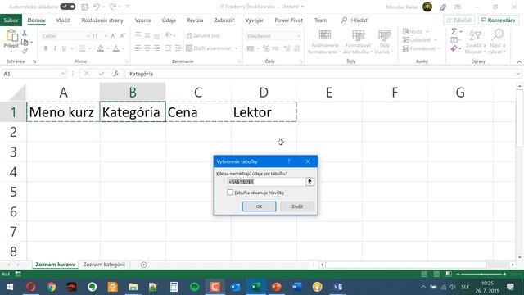The height and width of the screenshot is (295, 524).
Task: Toggle Zalomiť text wrap option
Action: pyautogui.click(x=203, y=36)
